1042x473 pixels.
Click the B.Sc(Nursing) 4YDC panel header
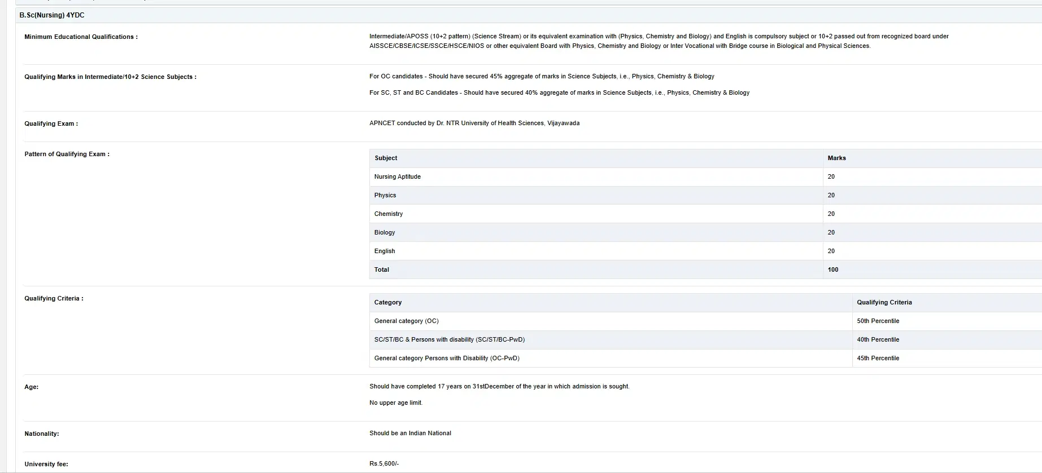tap(52, 15)
